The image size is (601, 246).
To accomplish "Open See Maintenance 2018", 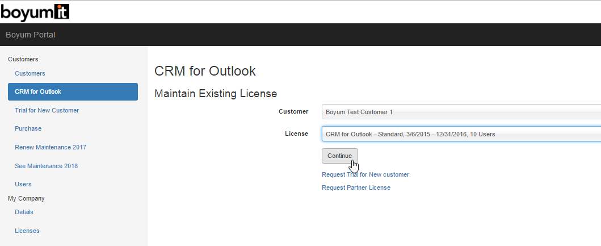I will pos(47,166).
